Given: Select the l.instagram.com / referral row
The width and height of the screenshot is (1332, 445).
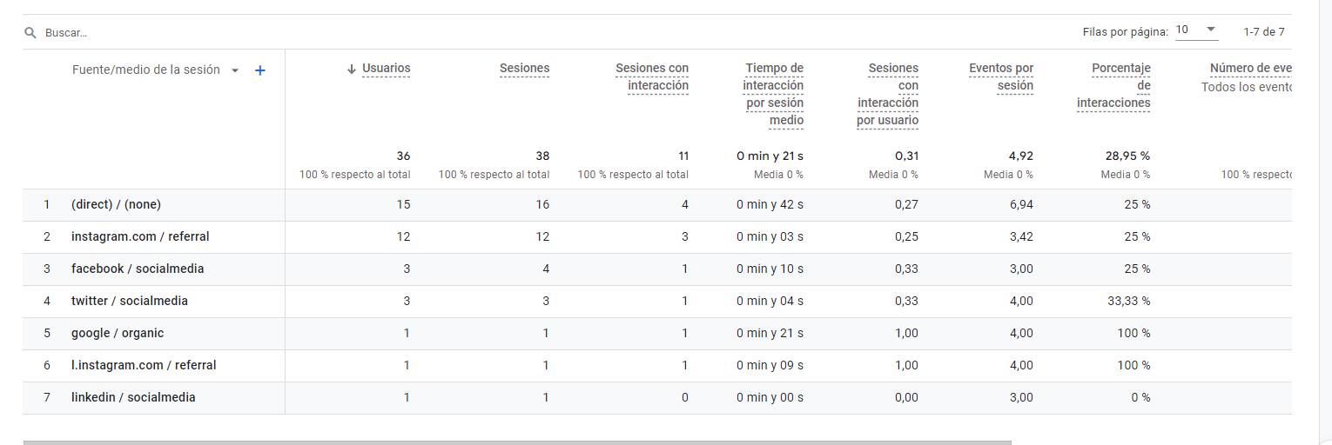Looking at the screenshot, I should (657, 365).
